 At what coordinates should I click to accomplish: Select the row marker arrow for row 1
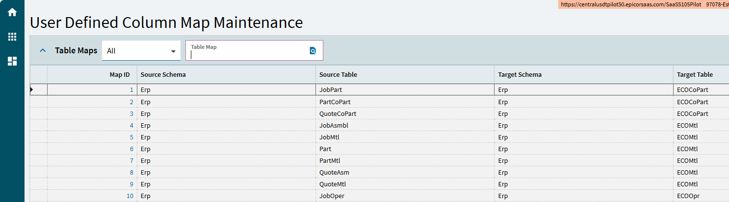[32, 90]
